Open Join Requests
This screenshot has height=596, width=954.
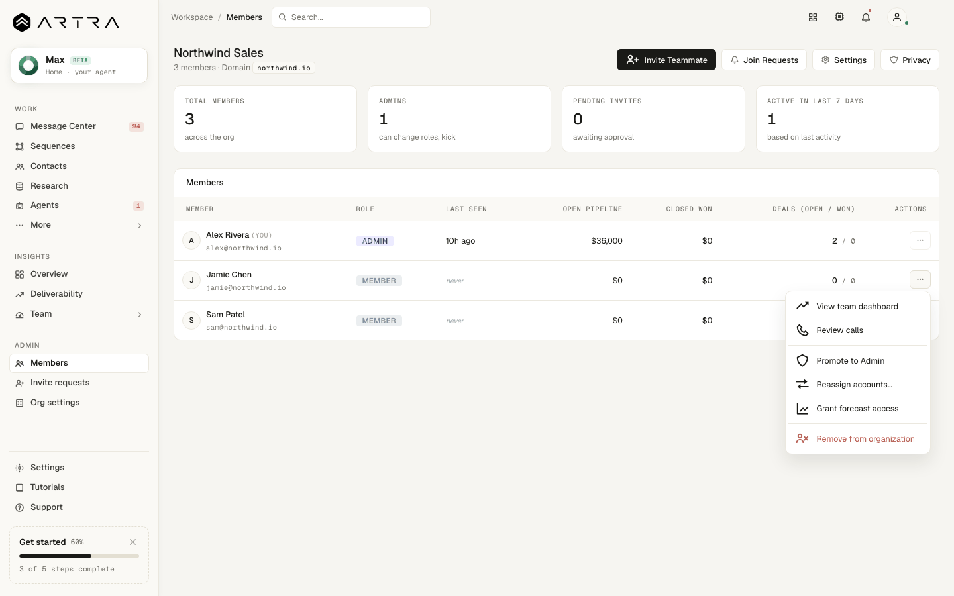coord(764,60)
